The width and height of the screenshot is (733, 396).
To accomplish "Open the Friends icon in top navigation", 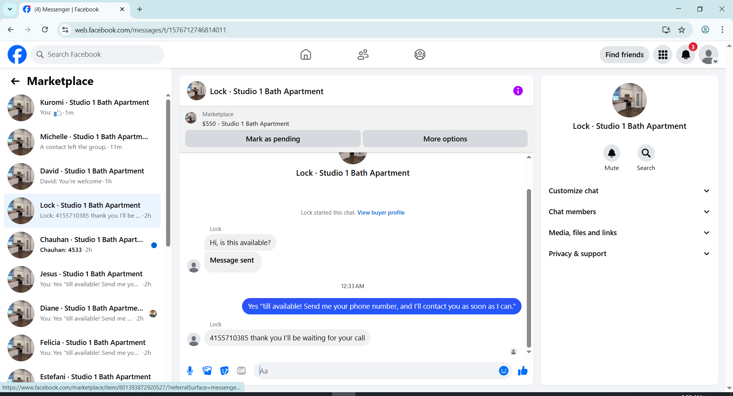I will click(x=363, y=55).
